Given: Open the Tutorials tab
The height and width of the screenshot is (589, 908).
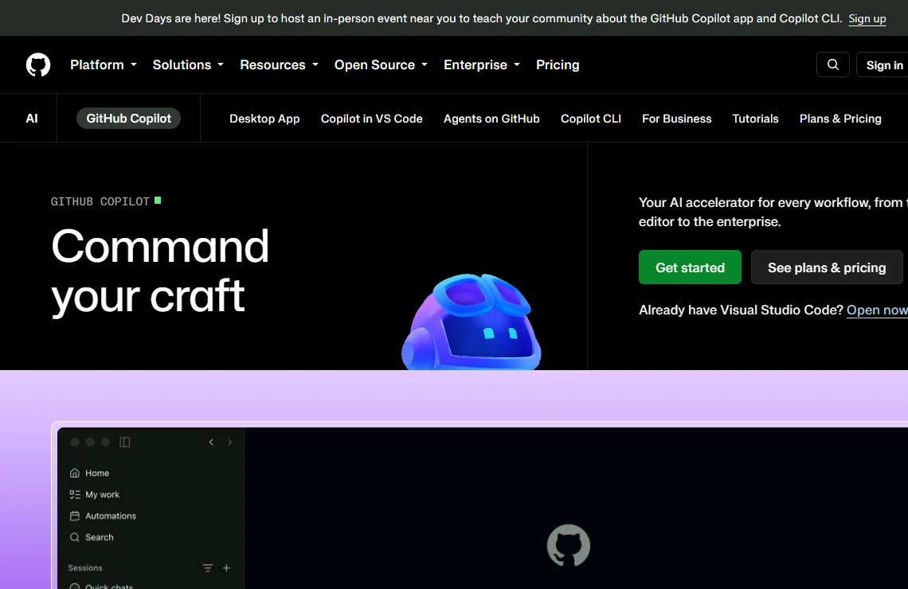Looking at the screenshot, I should pos(756,119).
